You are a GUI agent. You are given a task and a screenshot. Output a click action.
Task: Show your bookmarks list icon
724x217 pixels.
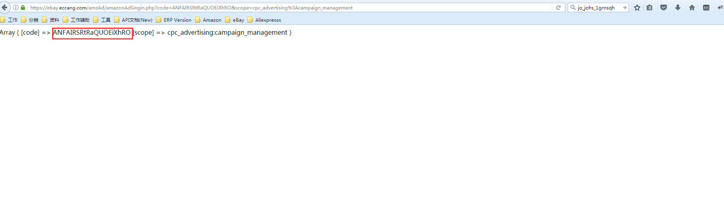[649, 7]
